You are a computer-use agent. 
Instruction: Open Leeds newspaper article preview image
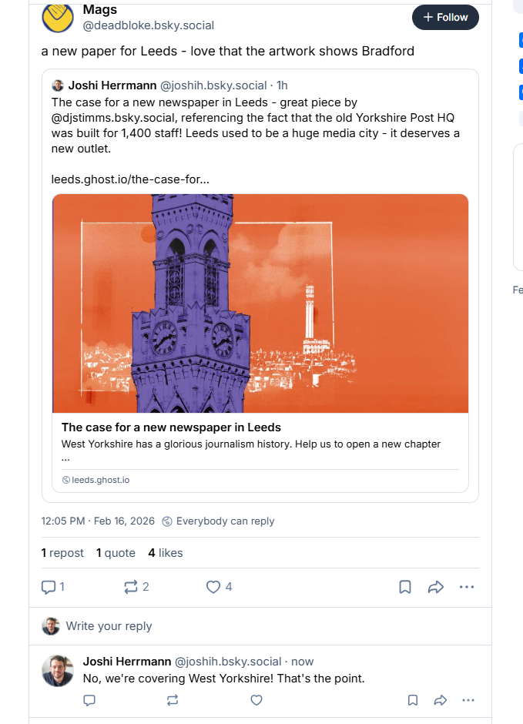(x=260, y=303)
